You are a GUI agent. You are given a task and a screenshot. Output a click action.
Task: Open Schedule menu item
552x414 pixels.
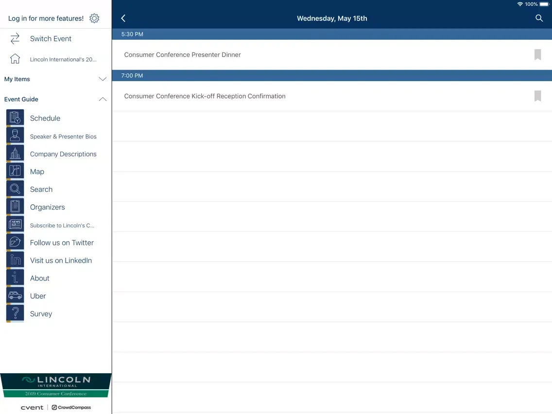[x=45, y=118]
